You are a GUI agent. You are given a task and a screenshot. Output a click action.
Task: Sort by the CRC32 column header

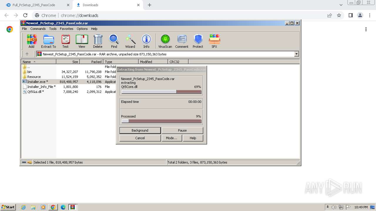pos(178,62)
